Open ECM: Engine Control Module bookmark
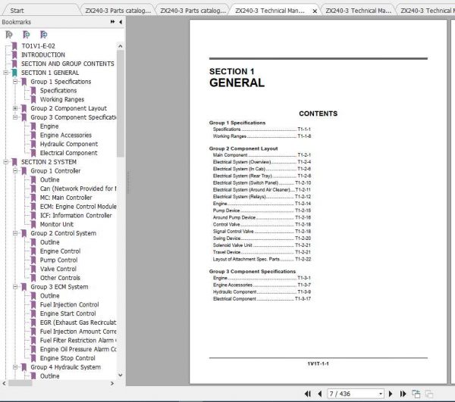455x402 pixels. [x=78, y=207]
